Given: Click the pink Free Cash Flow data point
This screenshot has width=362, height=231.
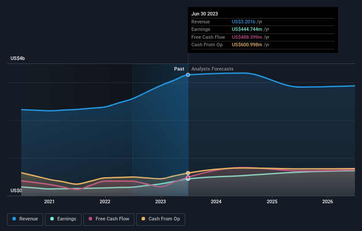Looking at the screenshot, I should pyautogui.click(x=188, y=178).
